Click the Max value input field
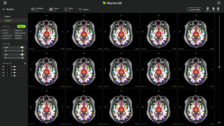Viewport: 224px width, 126px height. coord(7,76)
